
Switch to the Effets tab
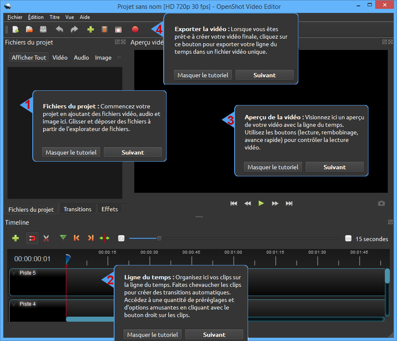(110, 209)
